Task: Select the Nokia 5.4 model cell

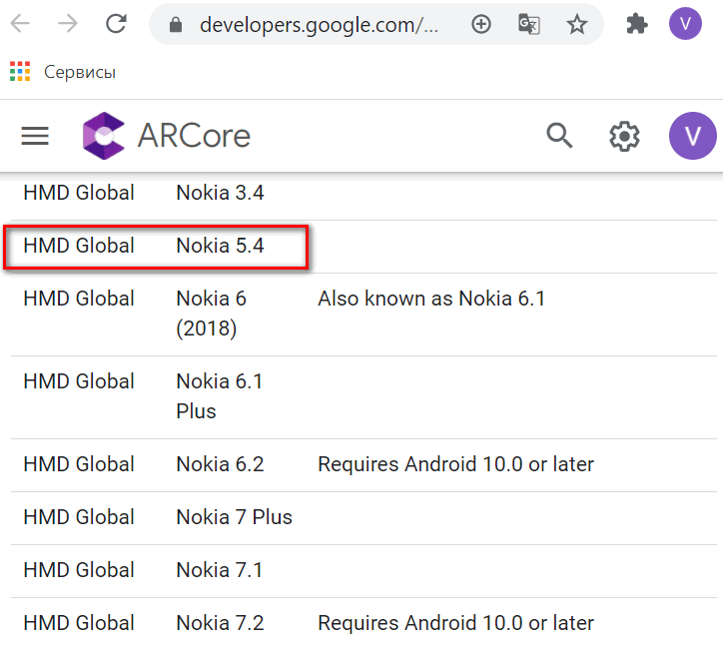Action: point(220,246)
